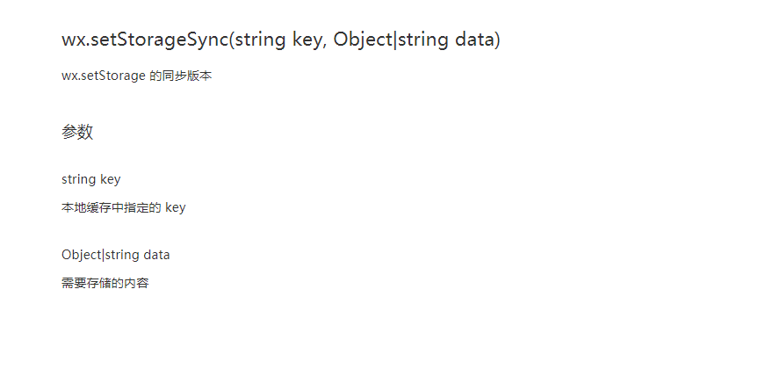
Task: Click the word 'string' in 'string key' label
Action: (78, 179)
